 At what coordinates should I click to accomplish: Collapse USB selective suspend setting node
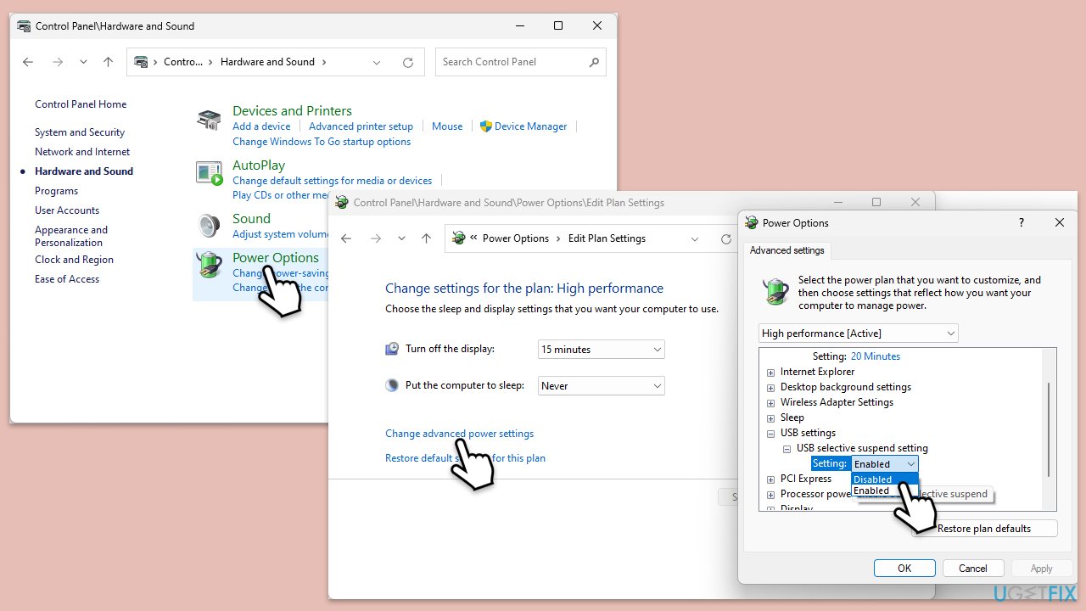787,449
